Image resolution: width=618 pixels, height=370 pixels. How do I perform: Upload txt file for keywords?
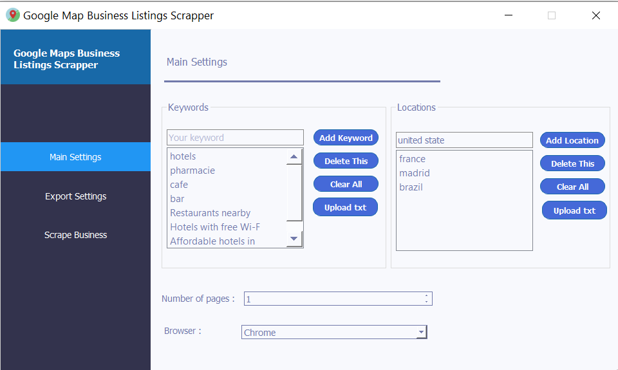(345, 207)
